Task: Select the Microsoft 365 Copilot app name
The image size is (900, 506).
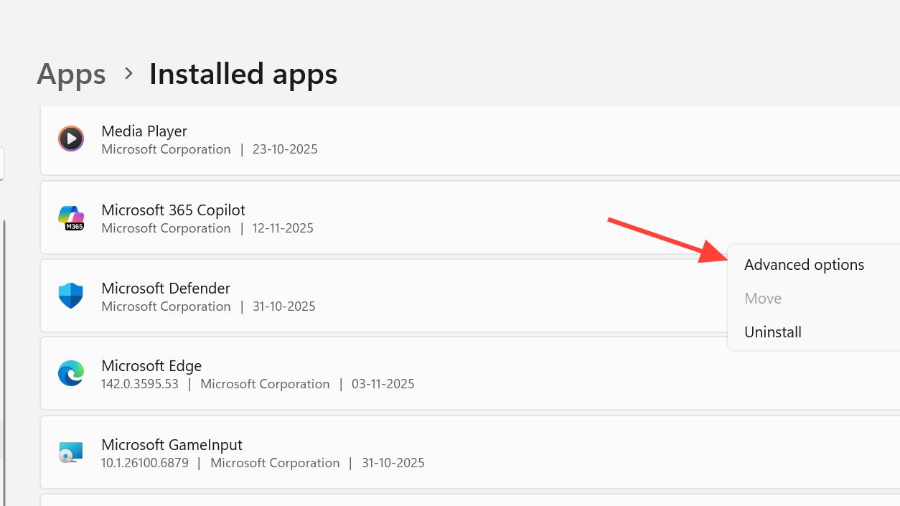Action: tap(174, 210)
